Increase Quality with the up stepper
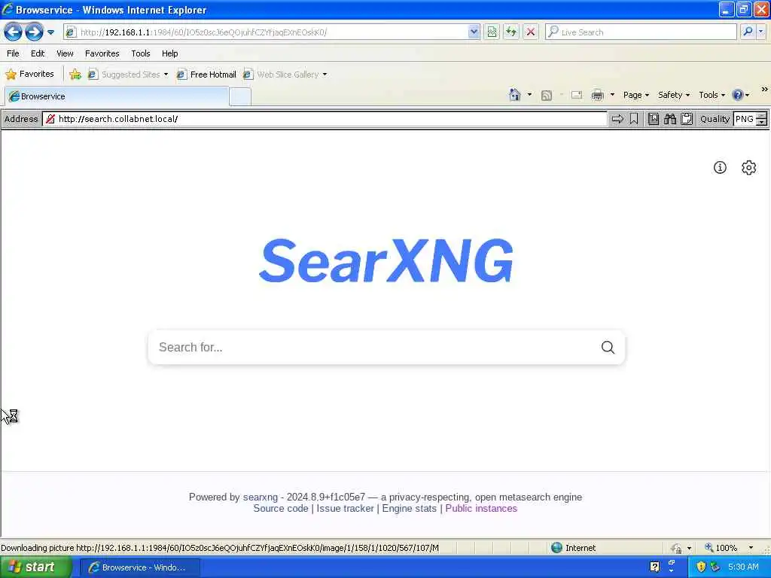 tap(761, 115)
